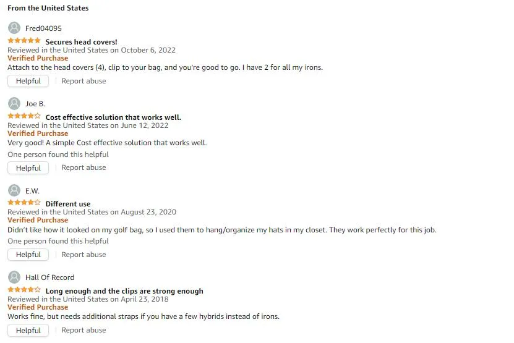Report abuse on Joe B.'s review

click(x=84, y=167)
